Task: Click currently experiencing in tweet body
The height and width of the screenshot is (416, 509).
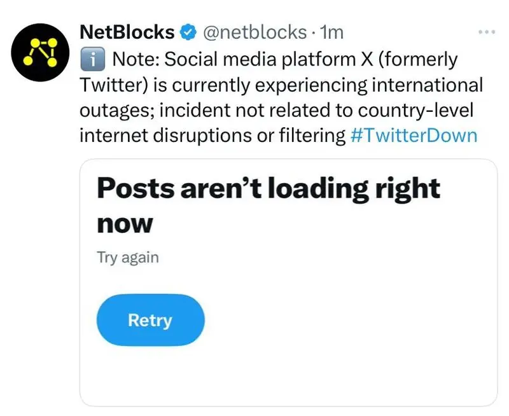Action: (269, 85)
